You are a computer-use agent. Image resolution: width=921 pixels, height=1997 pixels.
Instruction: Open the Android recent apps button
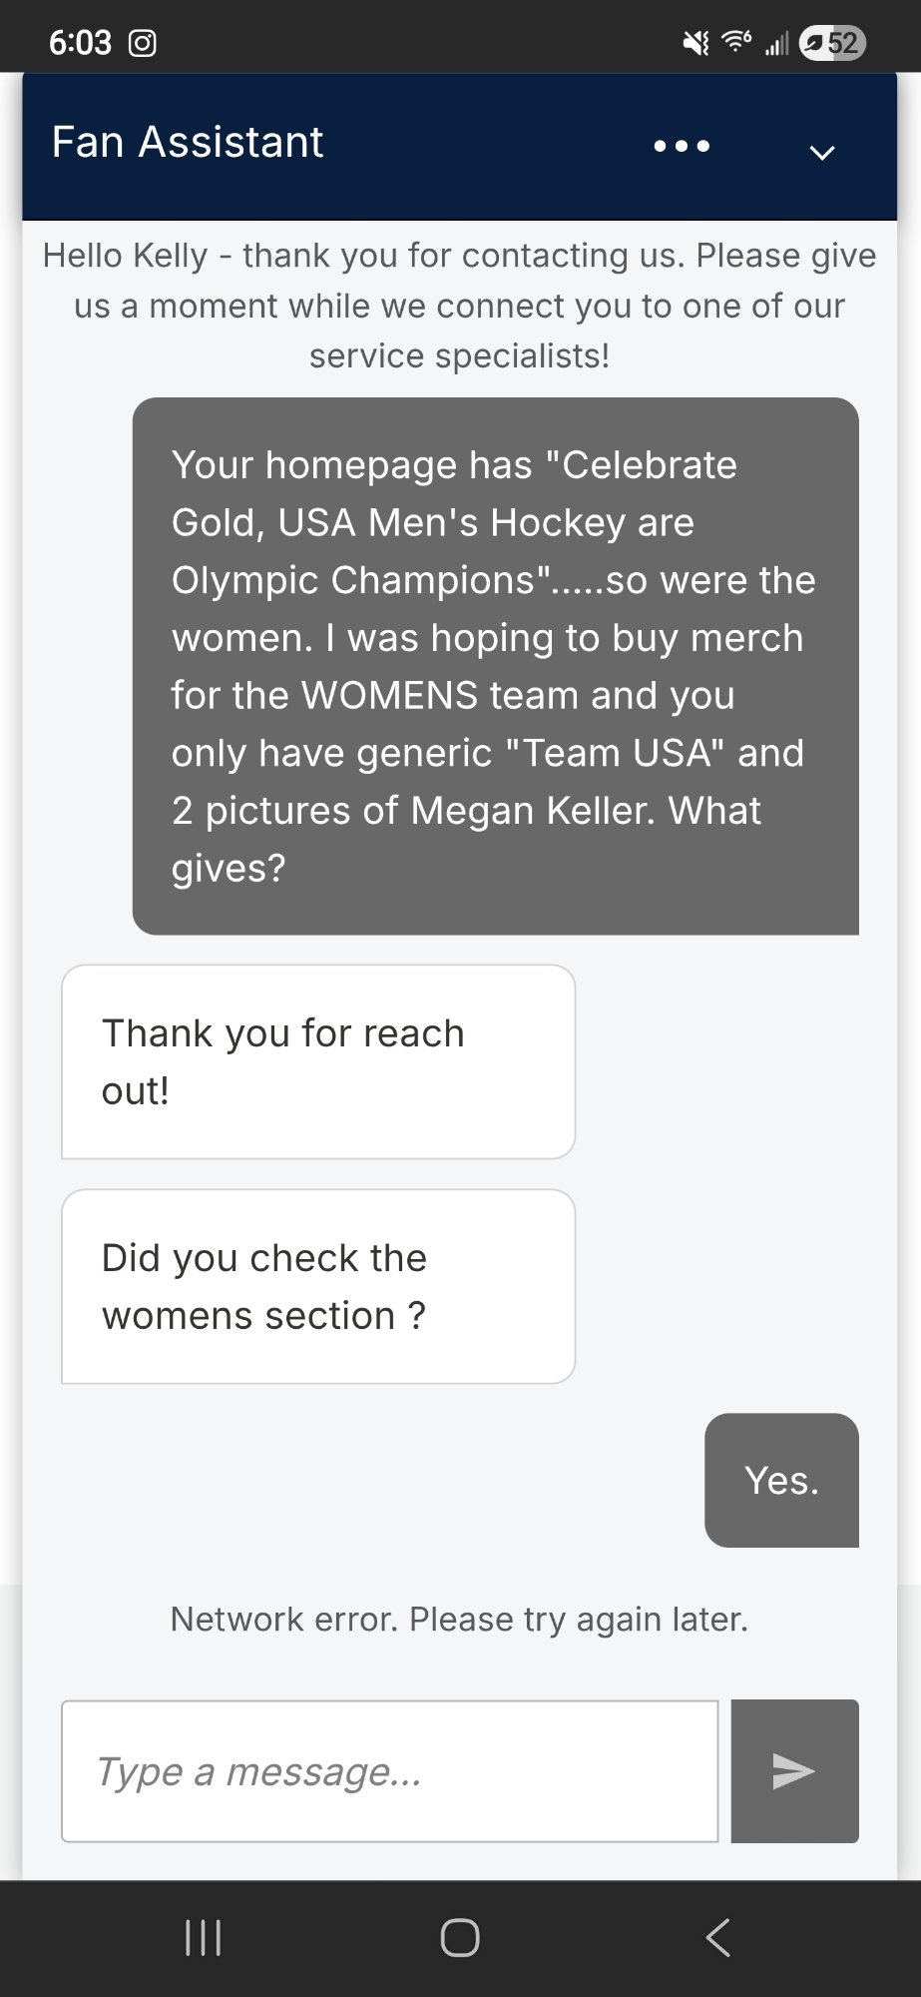(x=204, y=1937)
